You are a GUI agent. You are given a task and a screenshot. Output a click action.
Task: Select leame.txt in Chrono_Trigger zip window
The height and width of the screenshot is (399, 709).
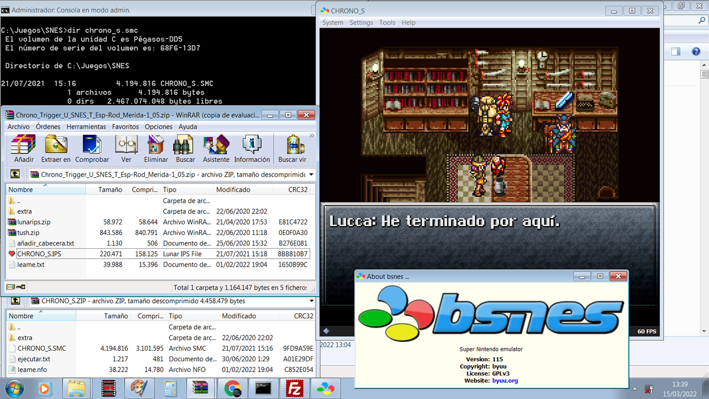(158, 264)
